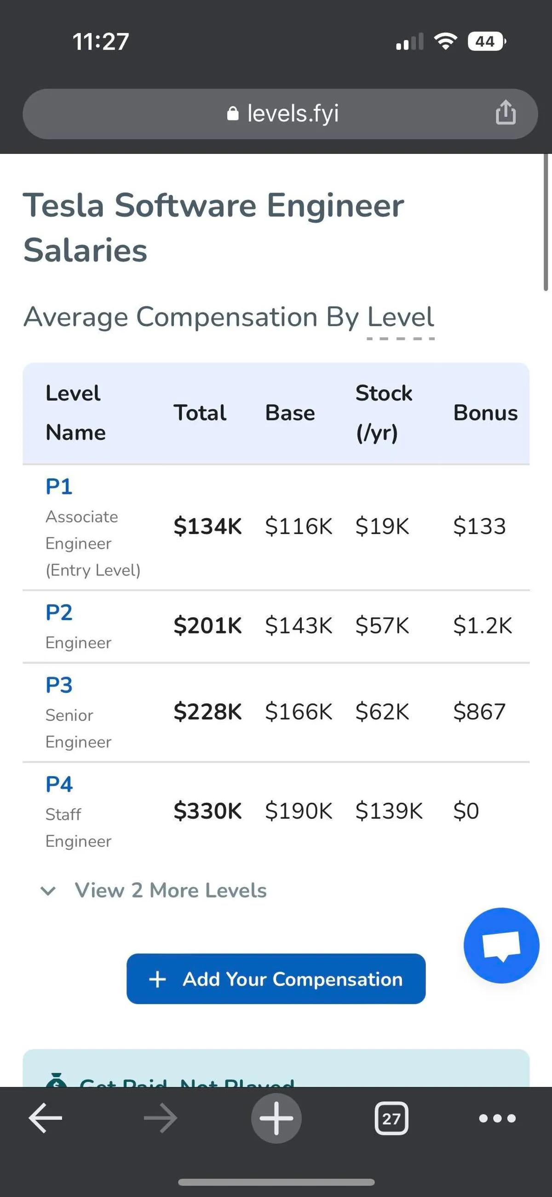Open the browser three-dots menu

point(497,1118)
